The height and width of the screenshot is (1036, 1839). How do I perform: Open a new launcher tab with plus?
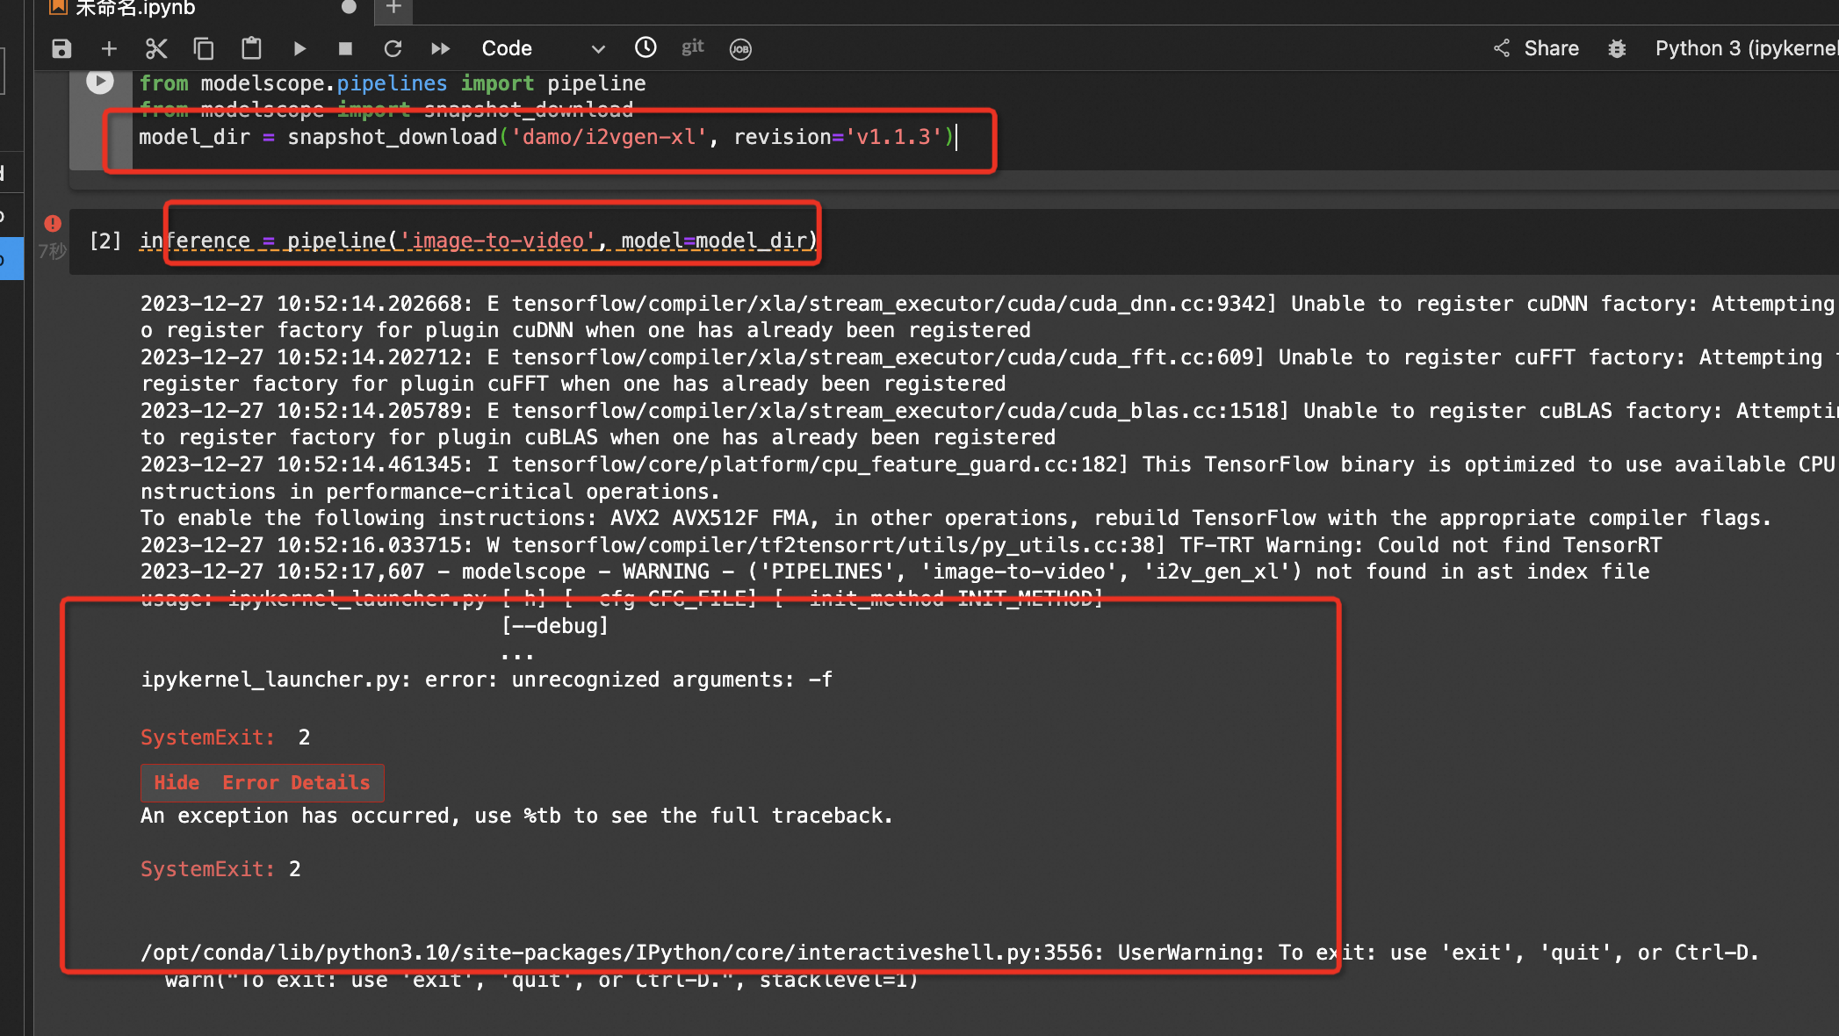[x=393, y=8]
